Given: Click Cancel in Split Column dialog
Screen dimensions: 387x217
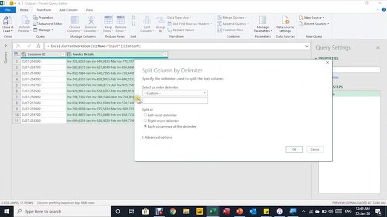Looking at the screenshot, I should (x=314, y=149).
